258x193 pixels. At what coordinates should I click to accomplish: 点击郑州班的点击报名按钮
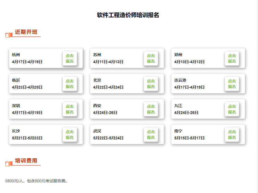pyautogui.click(x=232, y=58)
